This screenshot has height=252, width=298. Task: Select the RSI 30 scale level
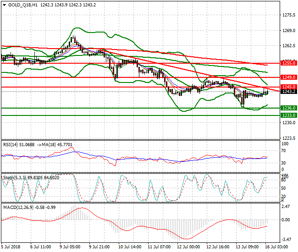pyautogui.click(x=283, y=163)
